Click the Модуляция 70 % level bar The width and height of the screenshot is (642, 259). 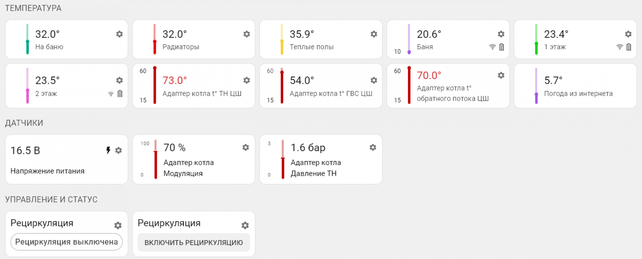[x=156, y=159]
